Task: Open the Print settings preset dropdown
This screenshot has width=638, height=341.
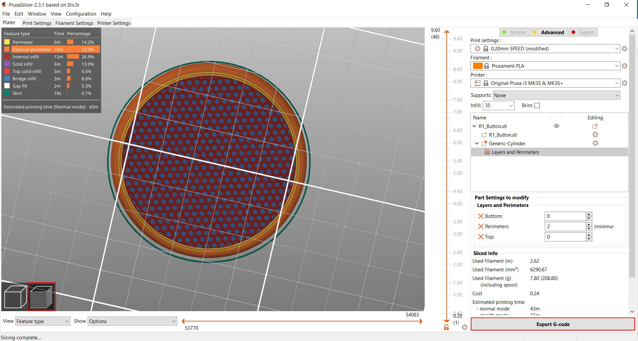Action: pos(545,49)
